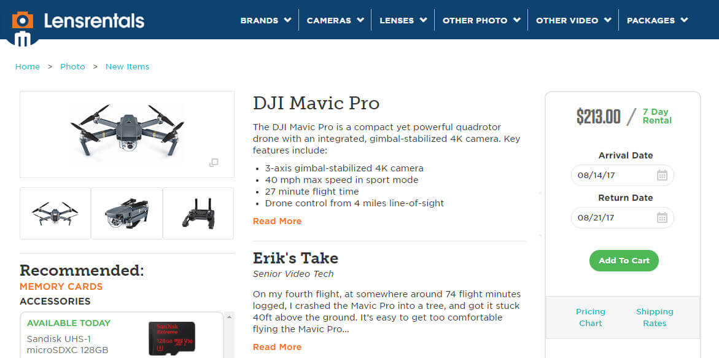Viewport: 719px width, 358px height.
Task: Open the LENSES menu
Action: (397, 21)
